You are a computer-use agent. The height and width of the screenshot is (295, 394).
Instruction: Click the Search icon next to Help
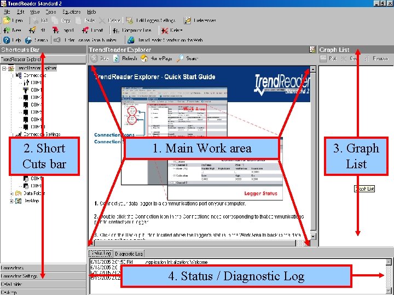(28, 40)
